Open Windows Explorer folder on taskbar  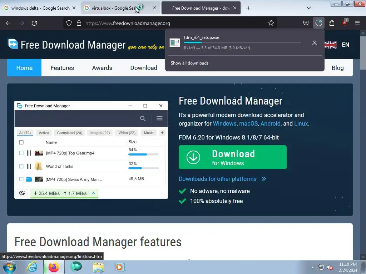(98, 267)
